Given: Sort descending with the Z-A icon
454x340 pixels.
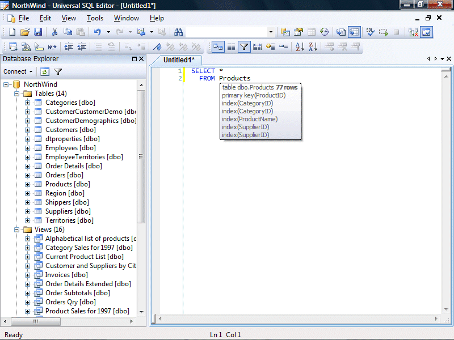Looking at the screenshot, I should 312,47.
